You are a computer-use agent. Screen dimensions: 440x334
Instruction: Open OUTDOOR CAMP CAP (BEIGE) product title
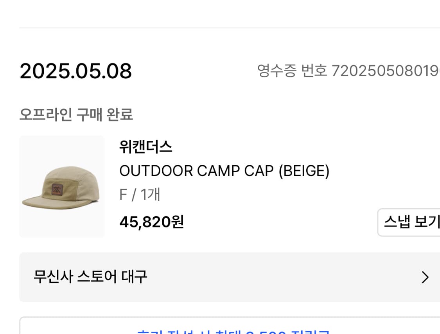pos(224,171)
